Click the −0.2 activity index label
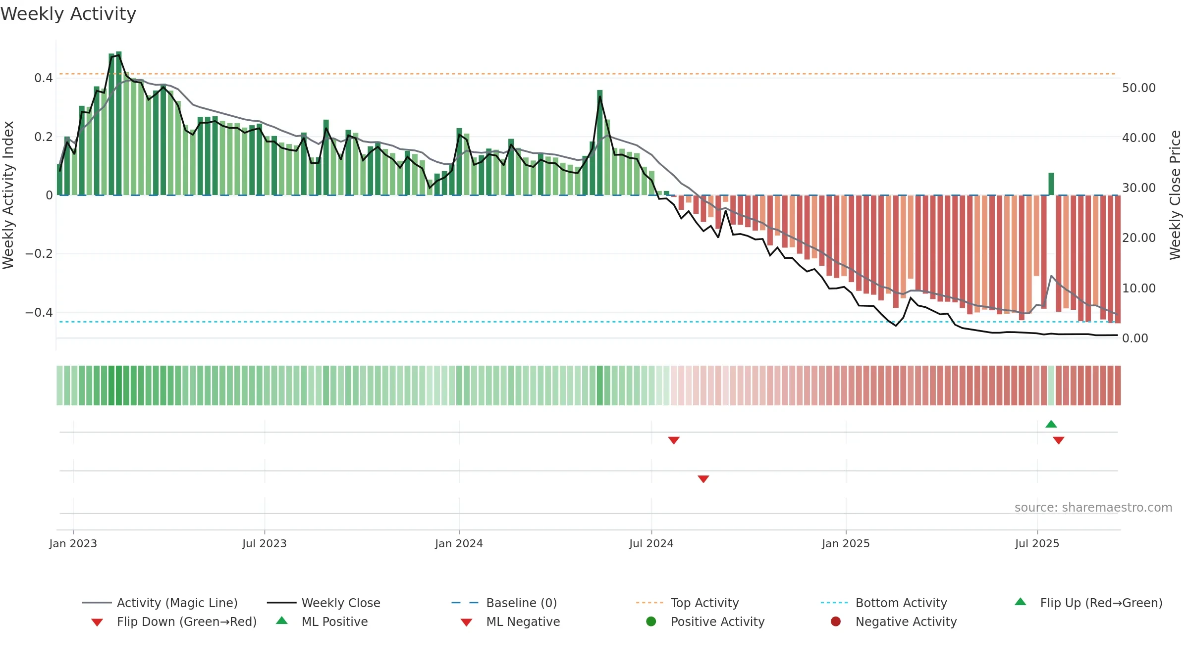Viewport: 1189px width, 668px height. [x=39, y=254]
